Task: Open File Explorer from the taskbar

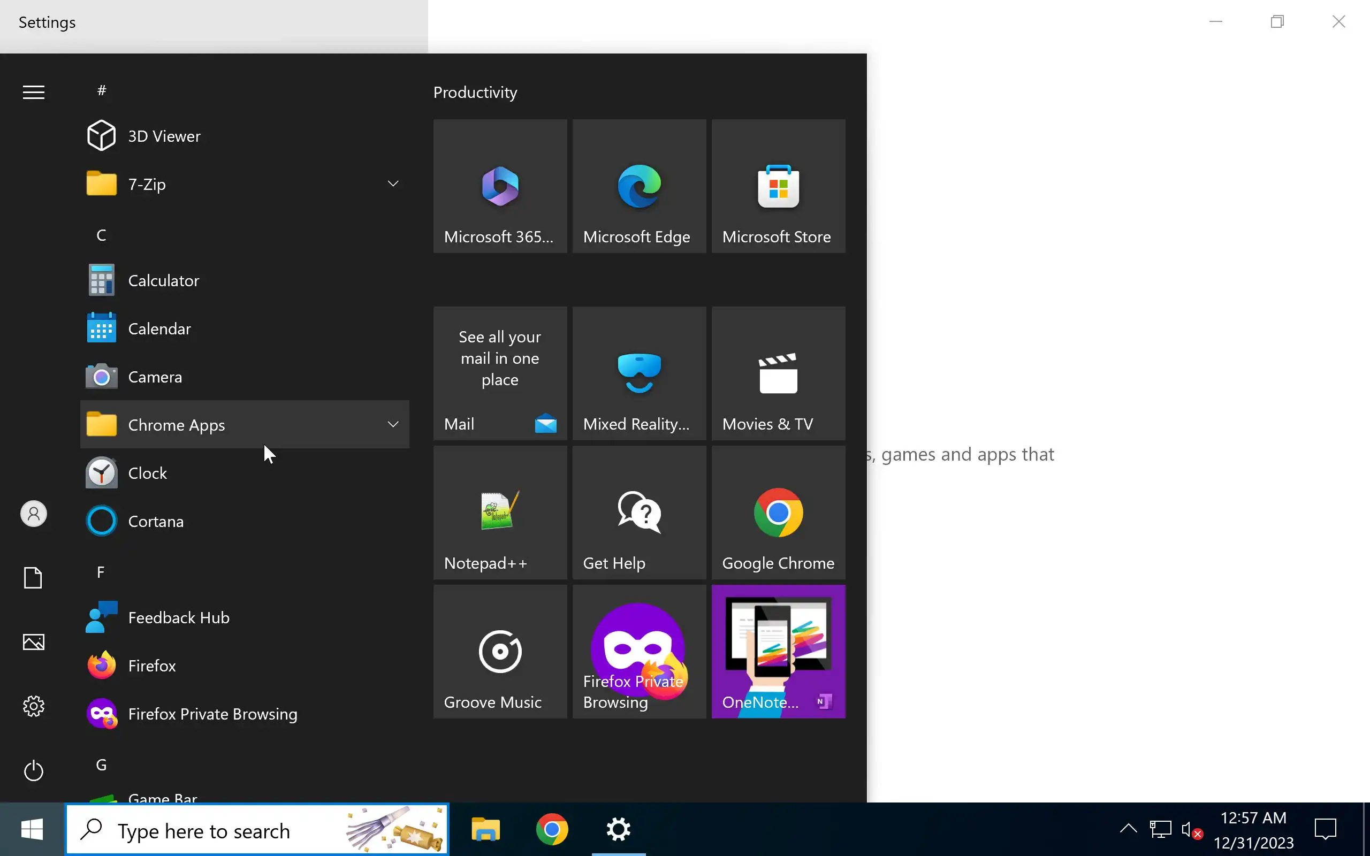Action: [485, 829]
